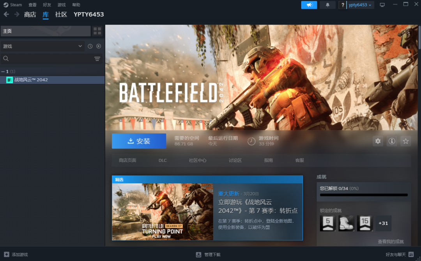The image size is (421, 261).
Task: Click the 需要的空间 86.71 GB text
Action: (187, 141)
